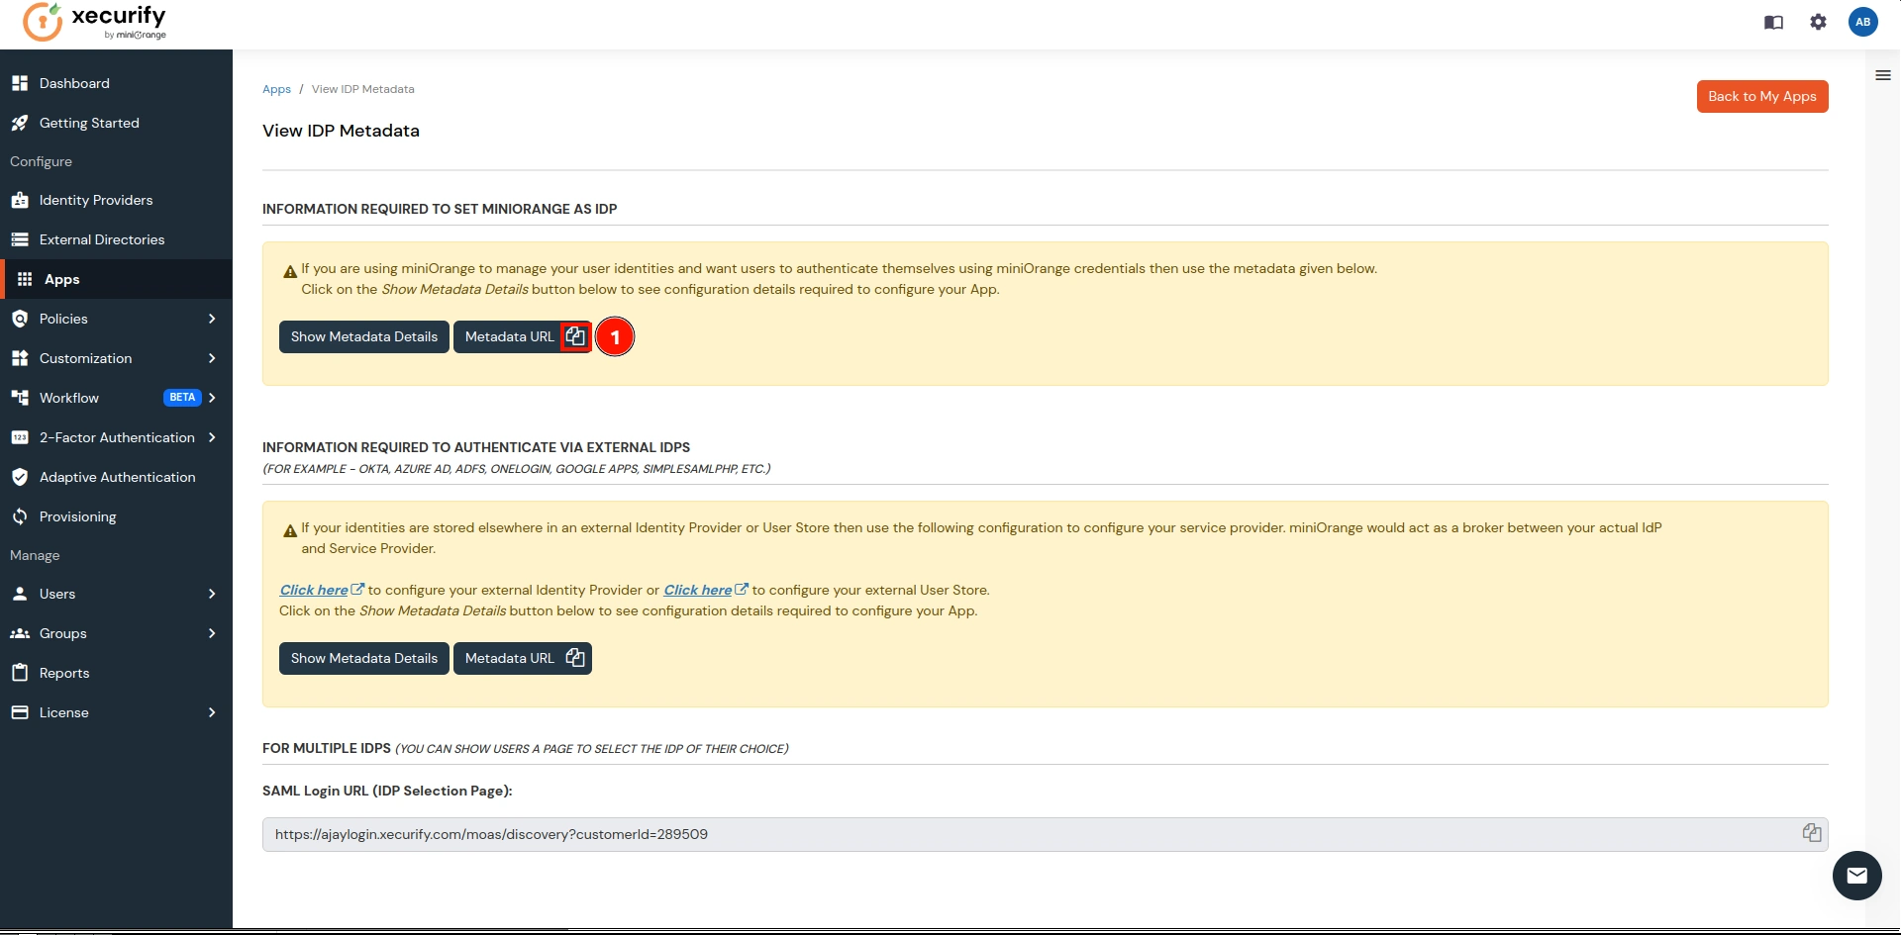
Task: Open Identity Providers in sidebar
Action: 96,200
